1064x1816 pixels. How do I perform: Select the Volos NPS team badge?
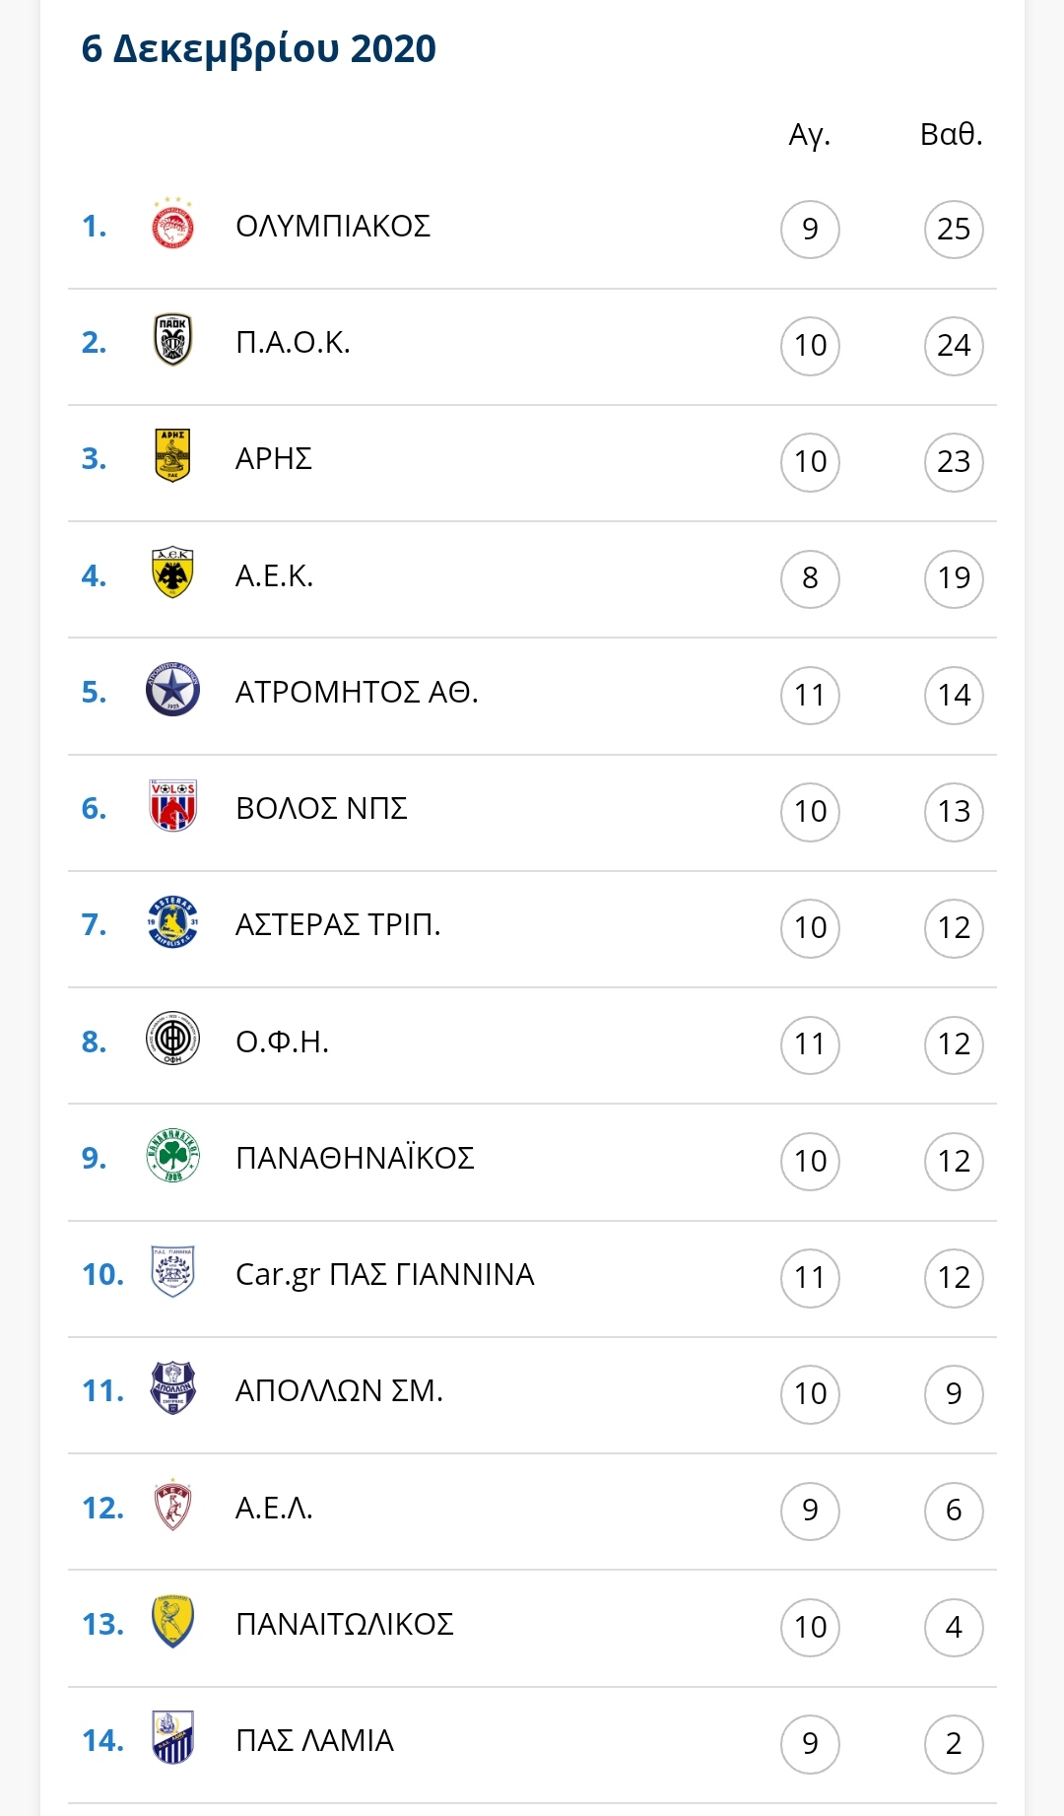coord(172,805)
